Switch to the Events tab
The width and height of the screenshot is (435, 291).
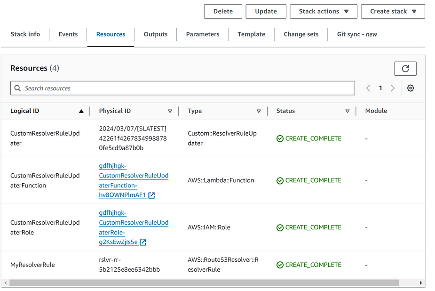[68, 34]
